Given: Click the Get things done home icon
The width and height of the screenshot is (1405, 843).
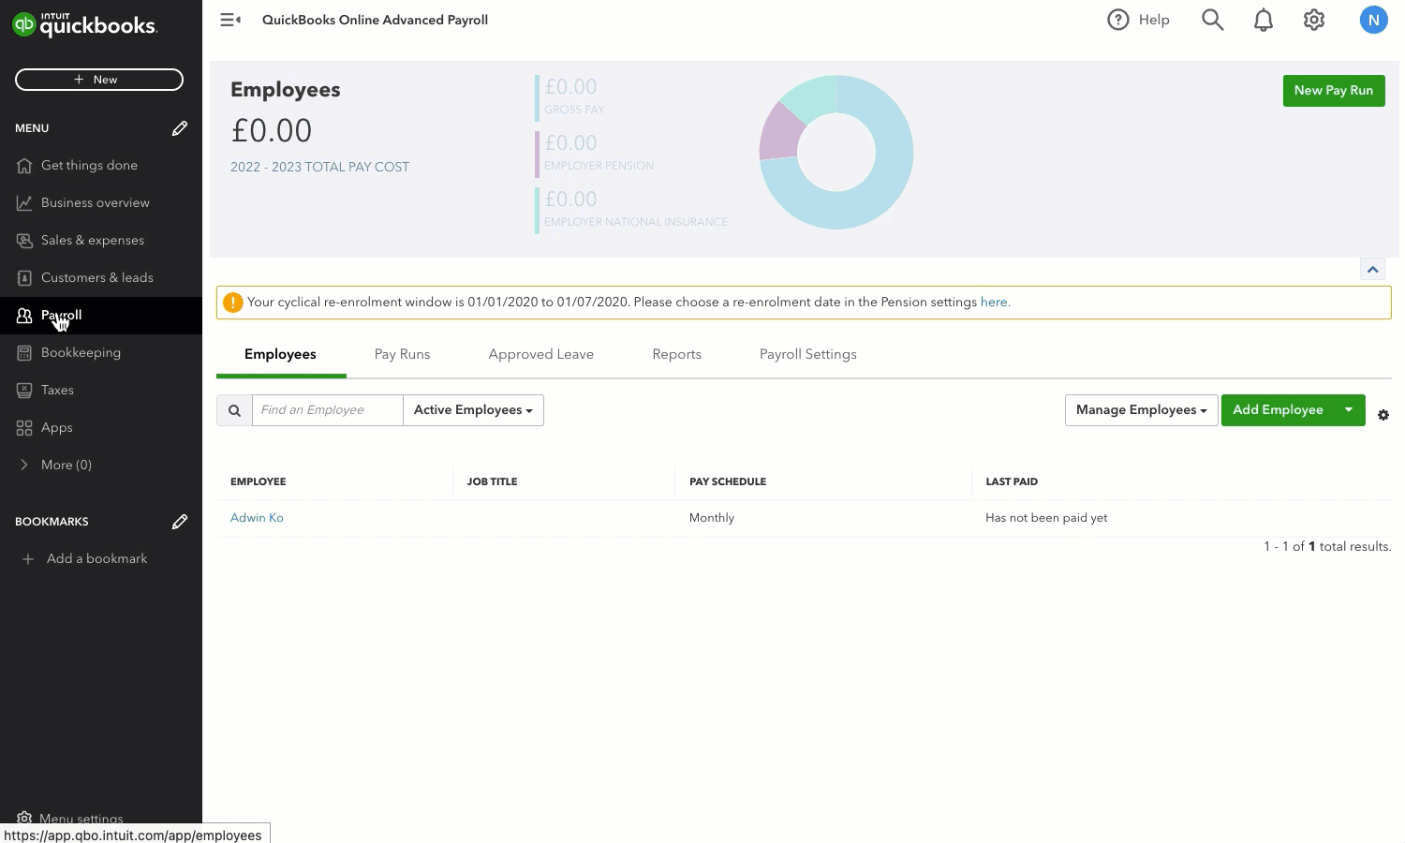Looking at the screenshot, I should tap(24, 166).
